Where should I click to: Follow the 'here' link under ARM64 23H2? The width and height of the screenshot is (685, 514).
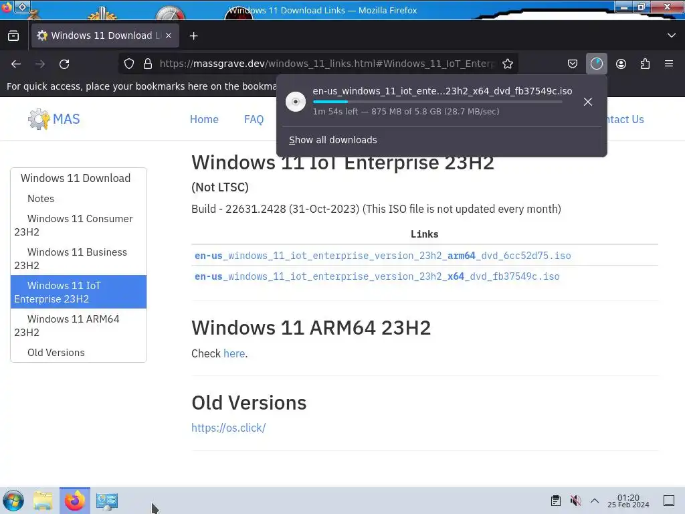[x=234, y=353]
